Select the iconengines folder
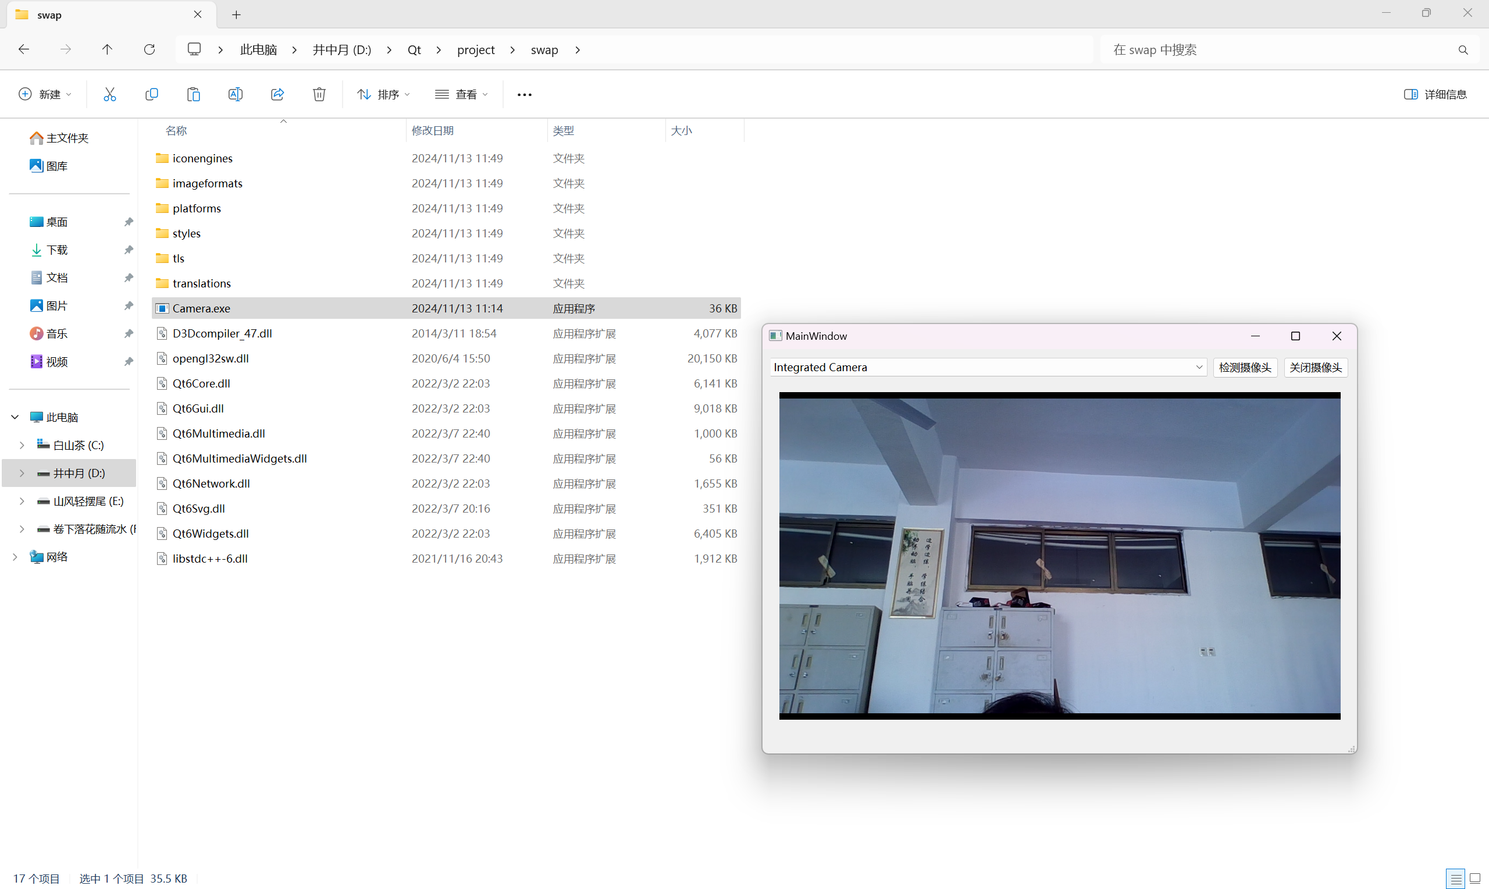This screenshot has width=1489, height=889. click(x=202, y=157)
